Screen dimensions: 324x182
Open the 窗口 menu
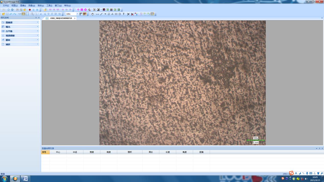coord(58,5)
